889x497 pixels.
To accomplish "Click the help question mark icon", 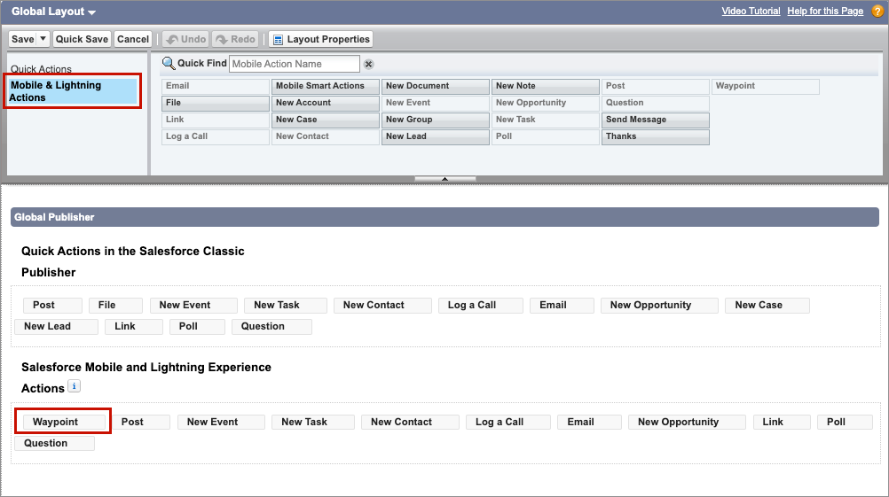I will [877, 12].
